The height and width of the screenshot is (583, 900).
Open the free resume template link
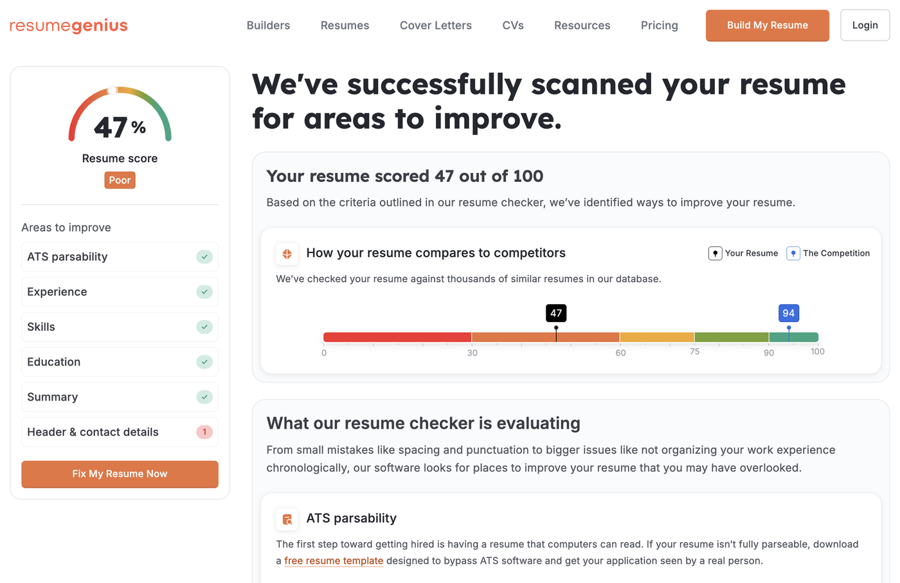(334, 561)
